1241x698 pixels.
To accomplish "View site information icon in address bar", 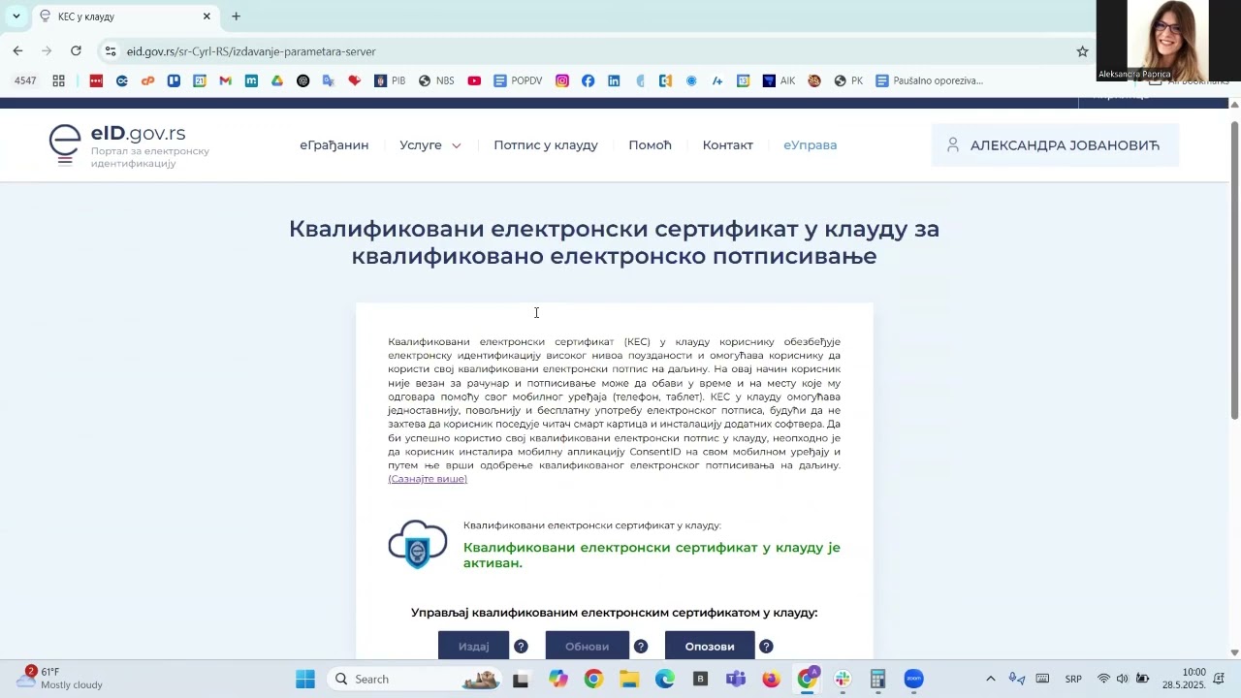I will pyautogui.click(x=111, y=51).
